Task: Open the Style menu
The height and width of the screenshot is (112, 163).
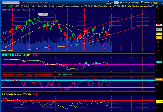Action: click(123, 3)
